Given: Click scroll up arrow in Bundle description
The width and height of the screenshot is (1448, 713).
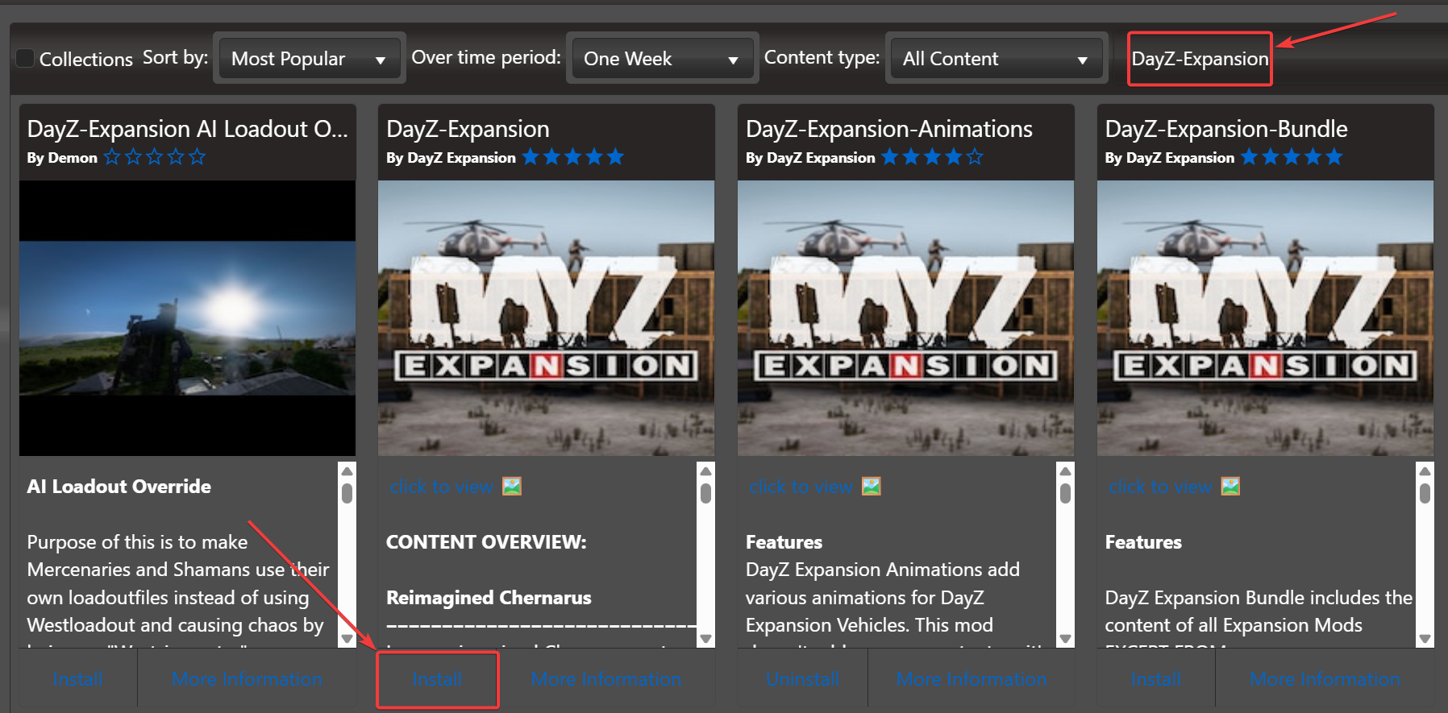Looking at the screenshot, I should (1425, 471).
